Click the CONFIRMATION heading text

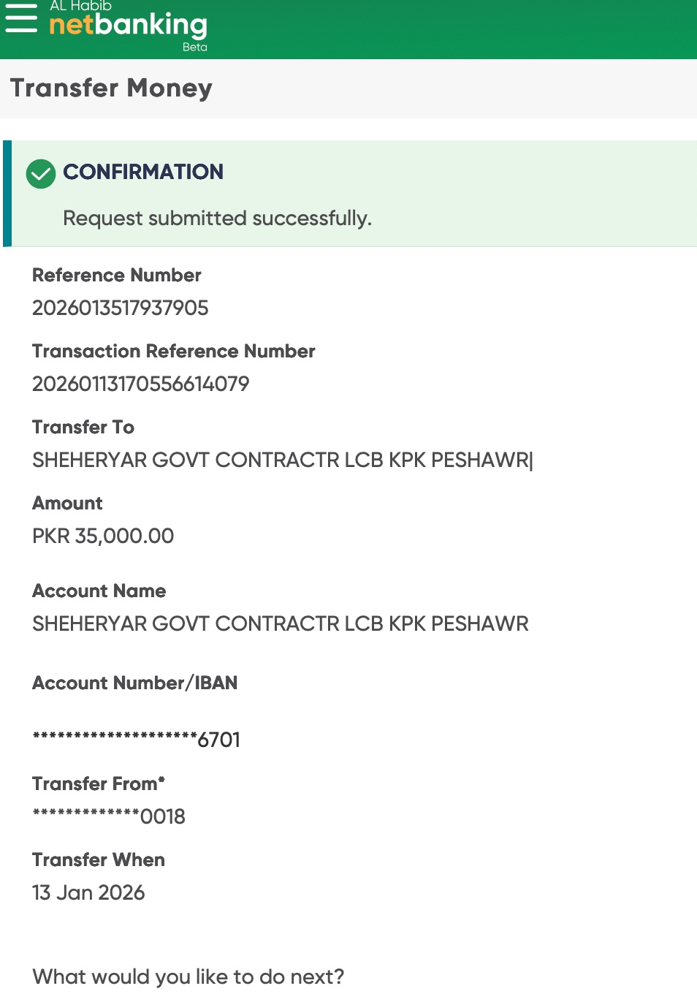[x=143, y=172]
